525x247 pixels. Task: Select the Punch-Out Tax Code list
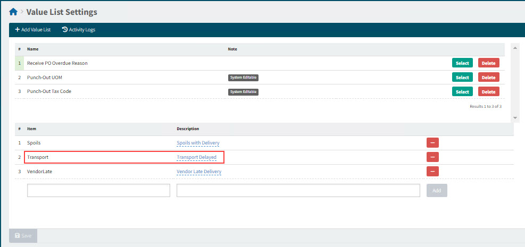(462, 91)
